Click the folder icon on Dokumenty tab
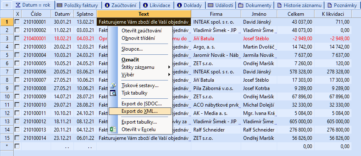Image resolution: width=361 pixels, height=156 pixels. point(241,5)
